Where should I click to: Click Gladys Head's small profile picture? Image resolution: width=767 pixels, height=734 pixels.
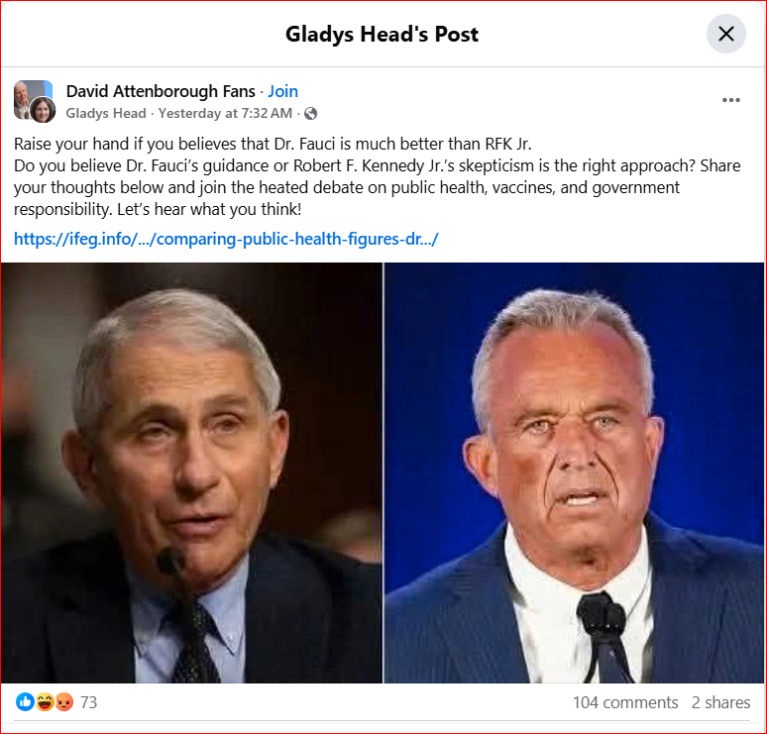click(x=43, y=110)
